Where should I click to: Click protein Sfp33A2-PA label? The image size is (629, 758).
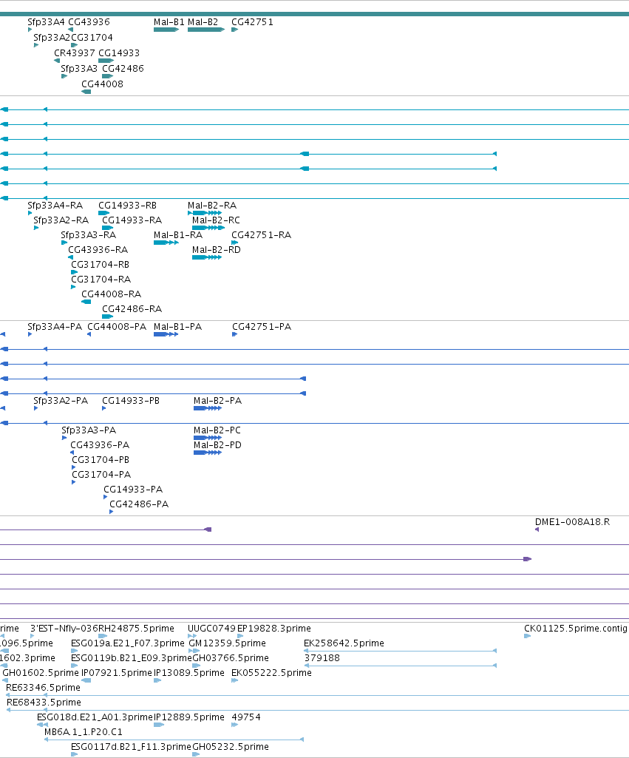click(61, 401)
